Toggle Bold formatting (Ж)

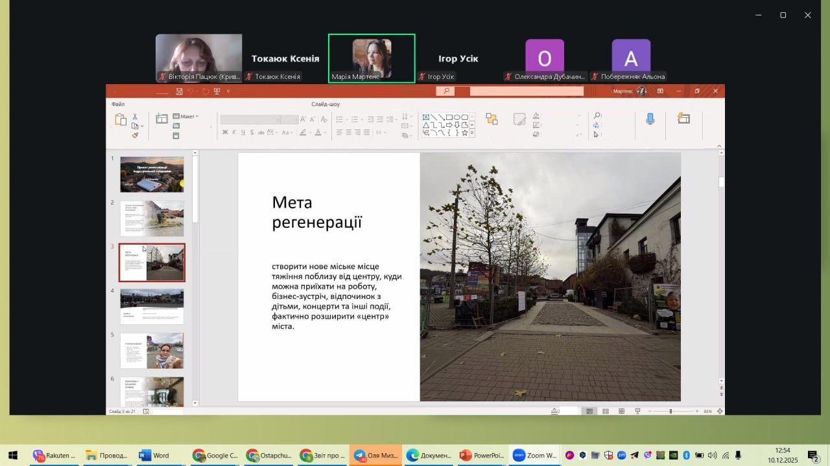225,133
